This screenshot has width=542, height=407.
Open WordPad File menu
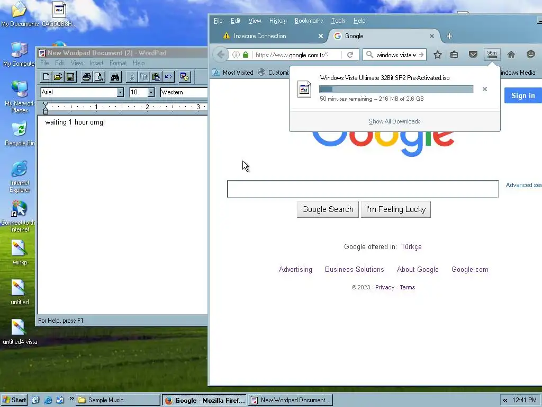pos(44,63)
